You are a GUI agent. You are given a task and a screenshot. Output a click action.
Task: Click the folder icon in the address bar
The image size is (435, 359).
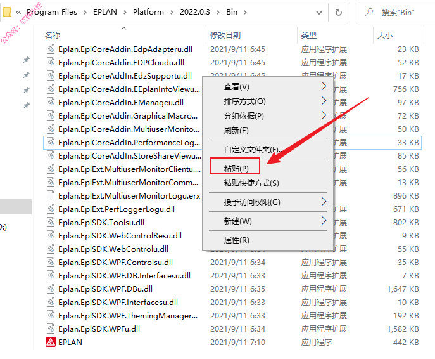7,12
